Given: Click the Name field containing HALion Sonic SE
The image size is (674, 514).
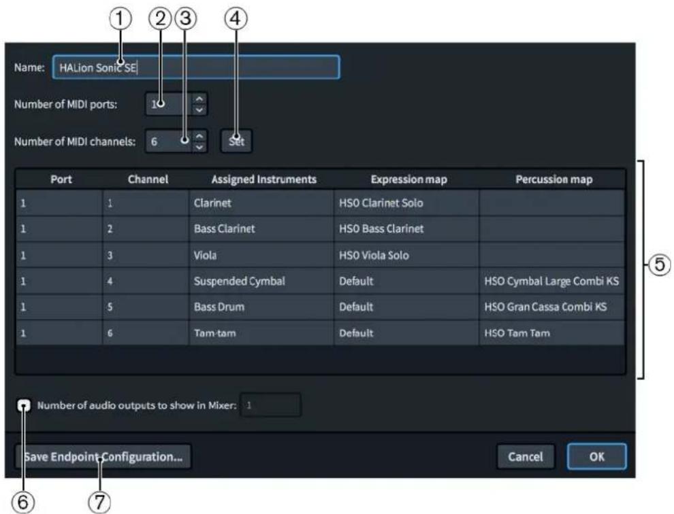Looking at the screenshot, I should click(196, 67).
